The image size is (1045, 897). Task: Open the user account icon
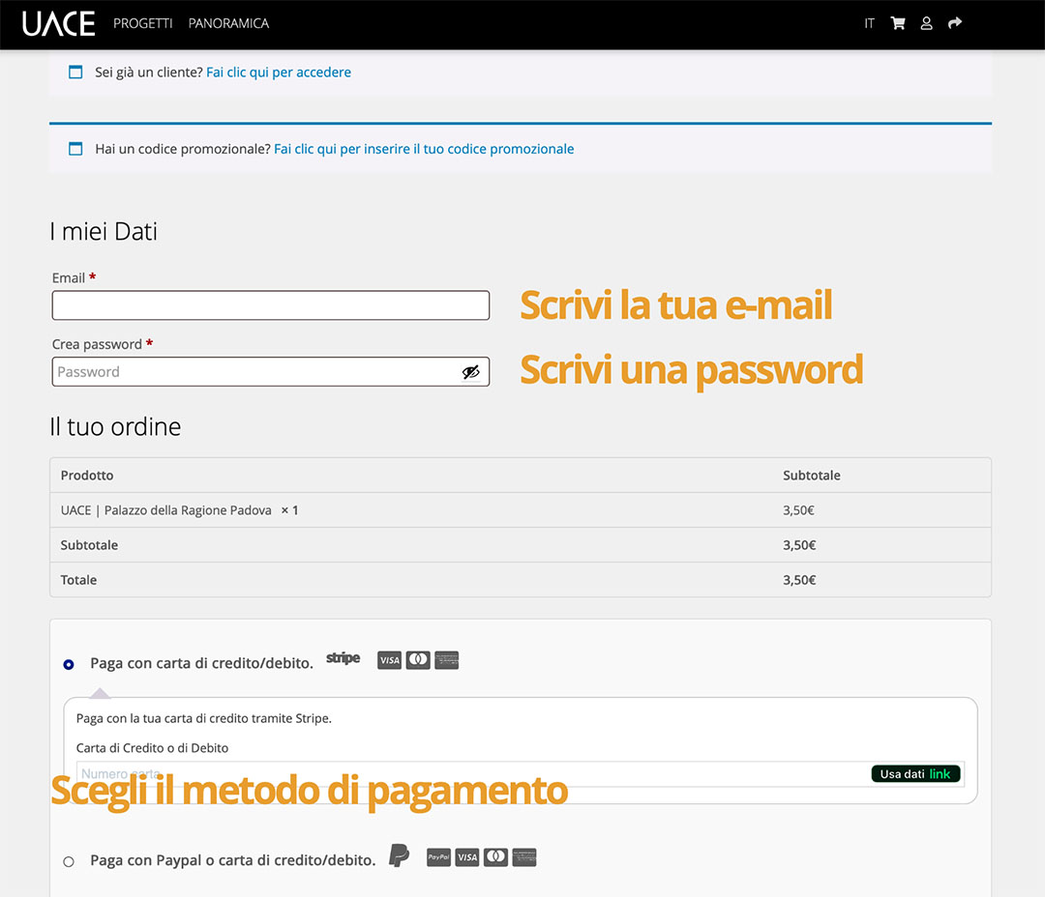[x=926, y=23]
